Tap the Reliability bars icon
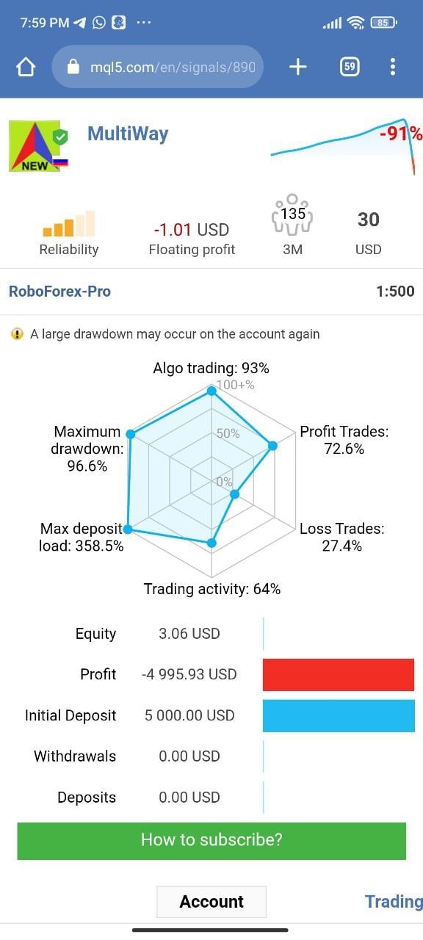 69,223
